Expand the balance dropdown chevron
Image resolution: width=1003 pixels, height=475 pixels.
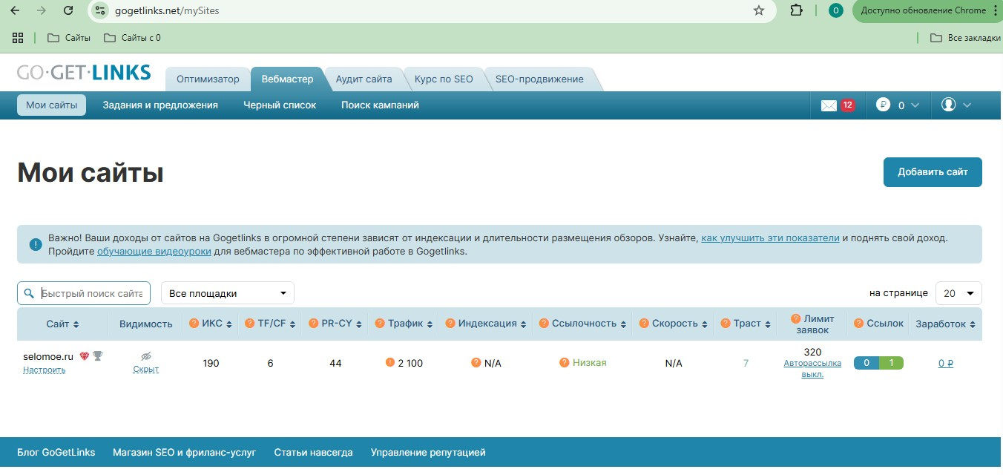(x=915, y=105)
